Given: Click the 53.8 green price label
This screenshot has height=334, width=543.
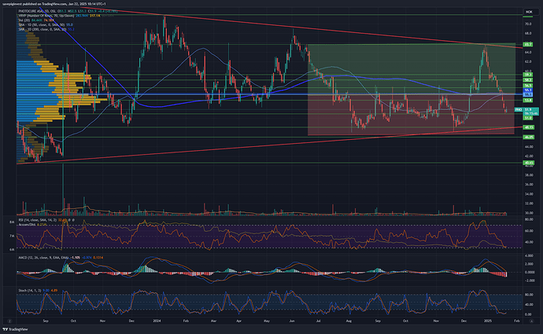Looking at the screenshot, I should pos(528,101).
